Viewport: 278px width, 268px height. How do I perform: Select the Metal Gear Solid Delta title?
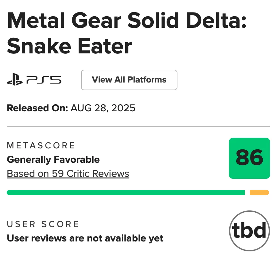(127, 20)
